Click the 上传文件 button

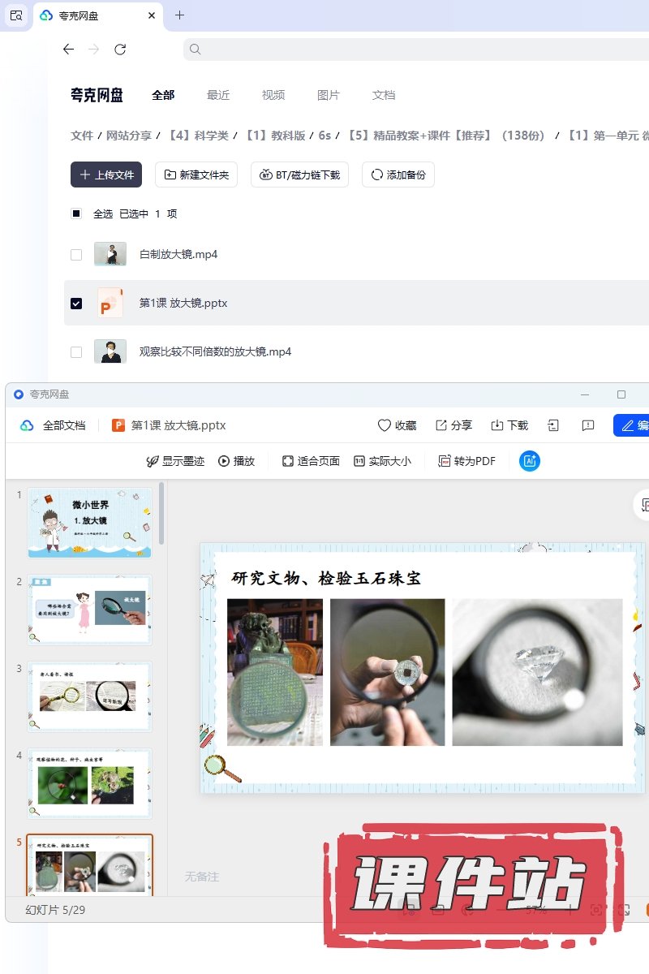[x=106, y=175]
